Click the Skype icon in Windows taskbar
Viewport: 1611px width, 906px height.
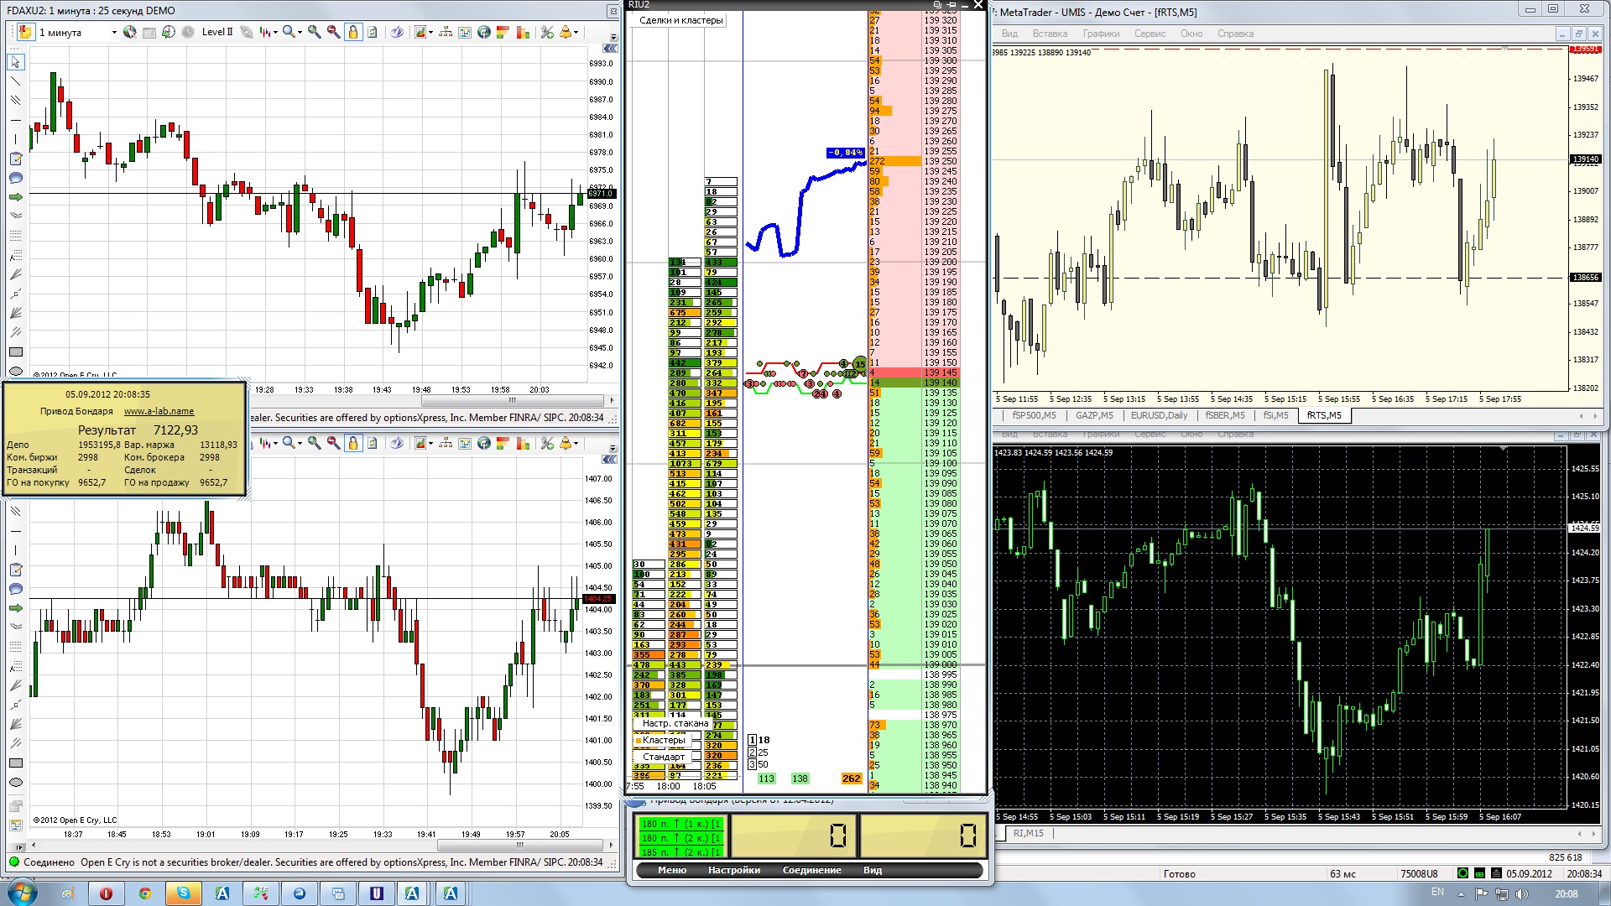(183, 893)
